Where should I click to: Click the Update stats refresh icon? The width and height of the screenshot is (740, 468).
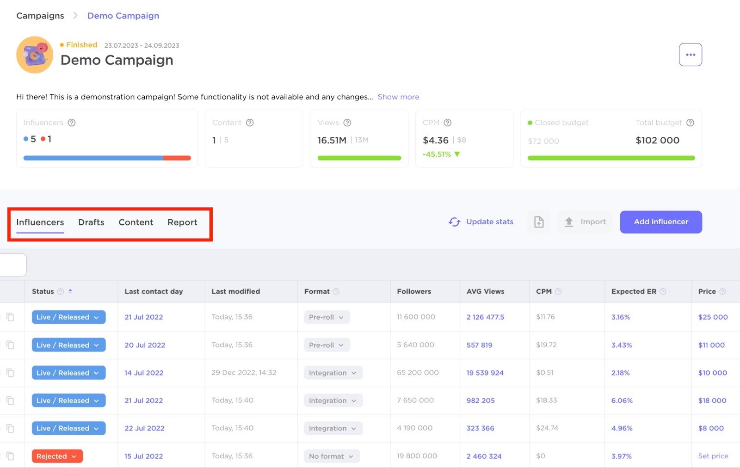point(454,222)
